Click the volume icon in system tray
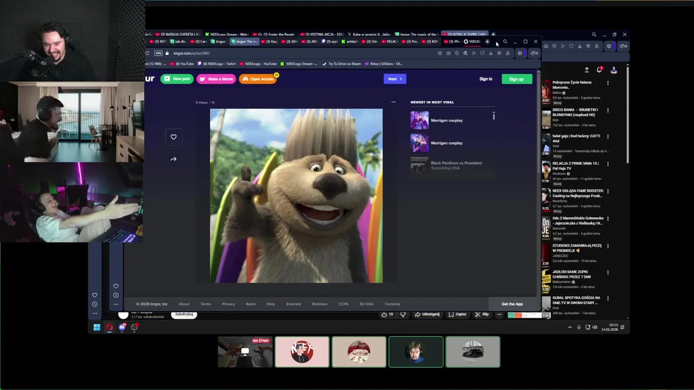694x390 pixels. click(595, 327)
